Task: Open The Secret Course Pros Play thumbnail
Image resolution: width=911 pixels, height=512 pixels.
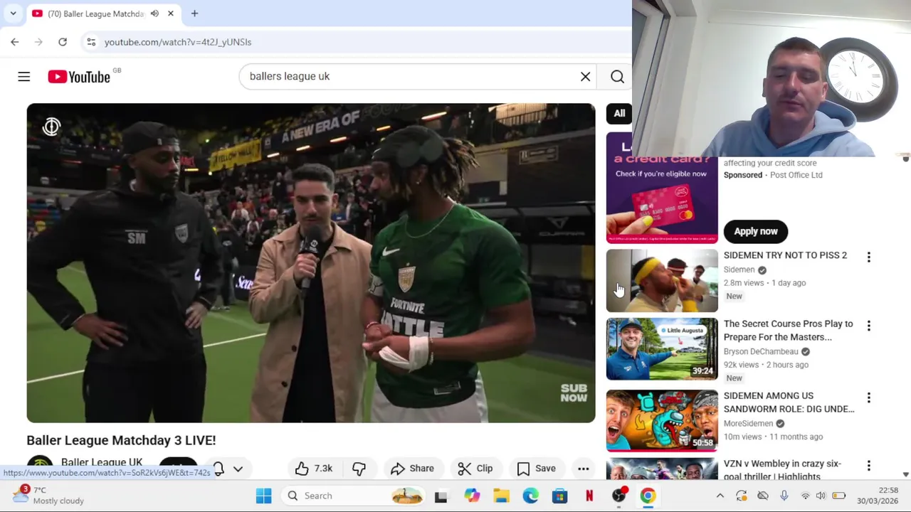Action: coord(662,349)
